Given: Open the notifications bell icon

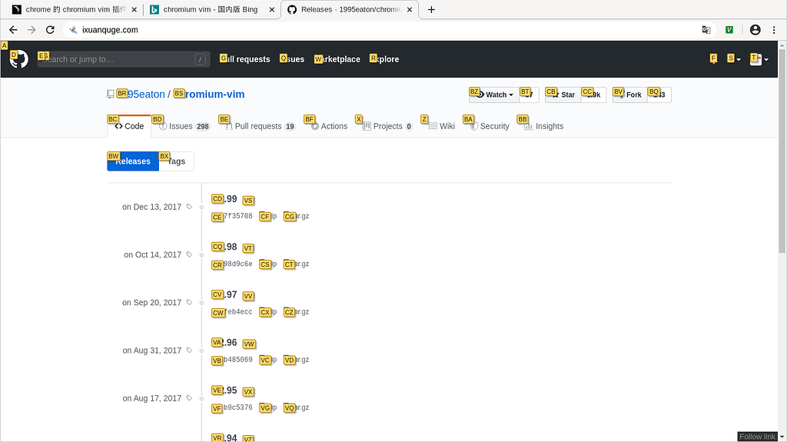Looking at the screenshot, I should point(714,59).
